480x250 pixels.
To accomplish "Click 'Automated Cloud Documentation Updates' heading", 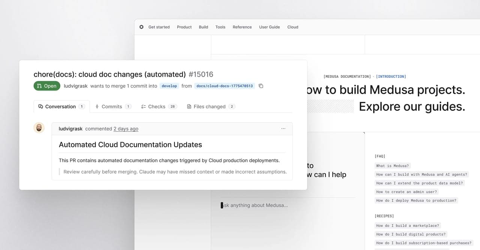I will (130, 144).
